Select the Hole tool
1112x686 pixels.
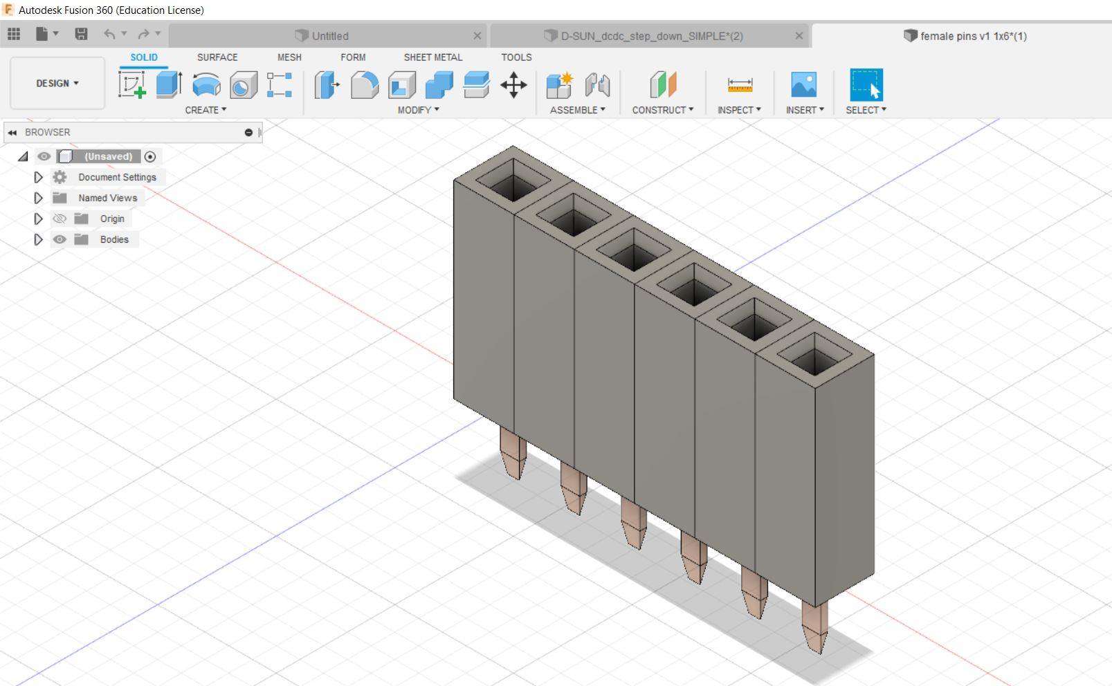243,85
